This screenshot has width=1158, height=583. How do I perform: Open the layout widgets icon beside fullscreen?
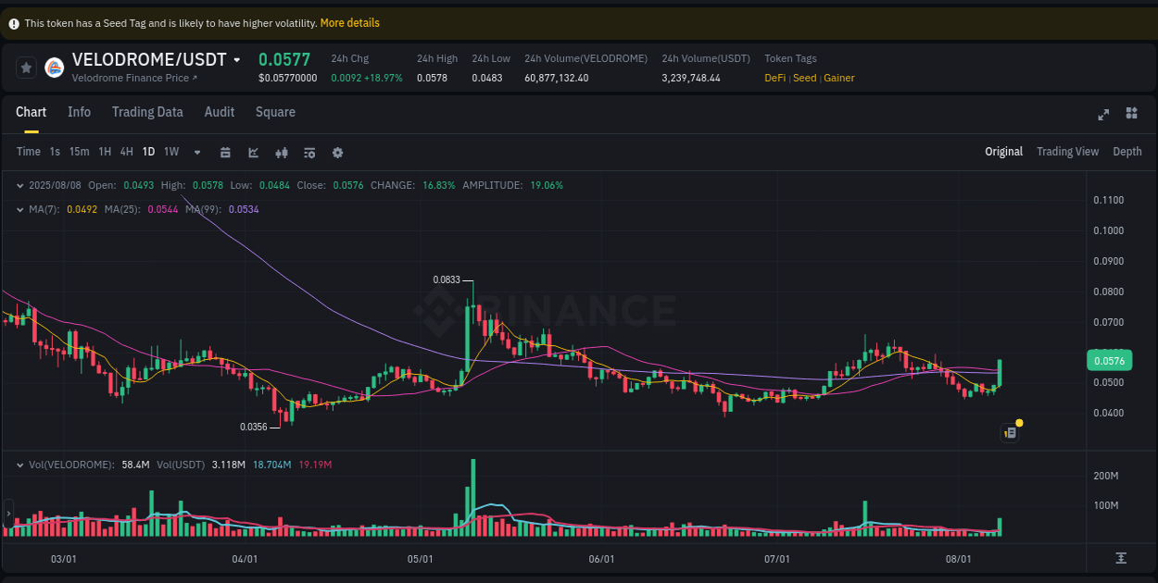pyautogui.click(x=1131, y=113)
